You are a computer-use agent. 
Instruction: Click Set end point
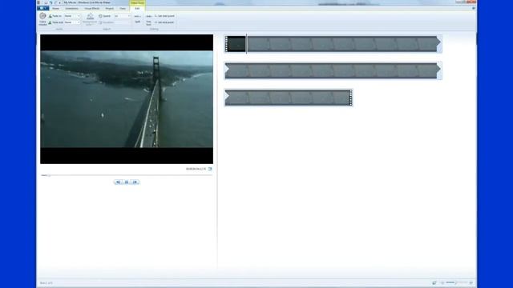pos(164,22)
